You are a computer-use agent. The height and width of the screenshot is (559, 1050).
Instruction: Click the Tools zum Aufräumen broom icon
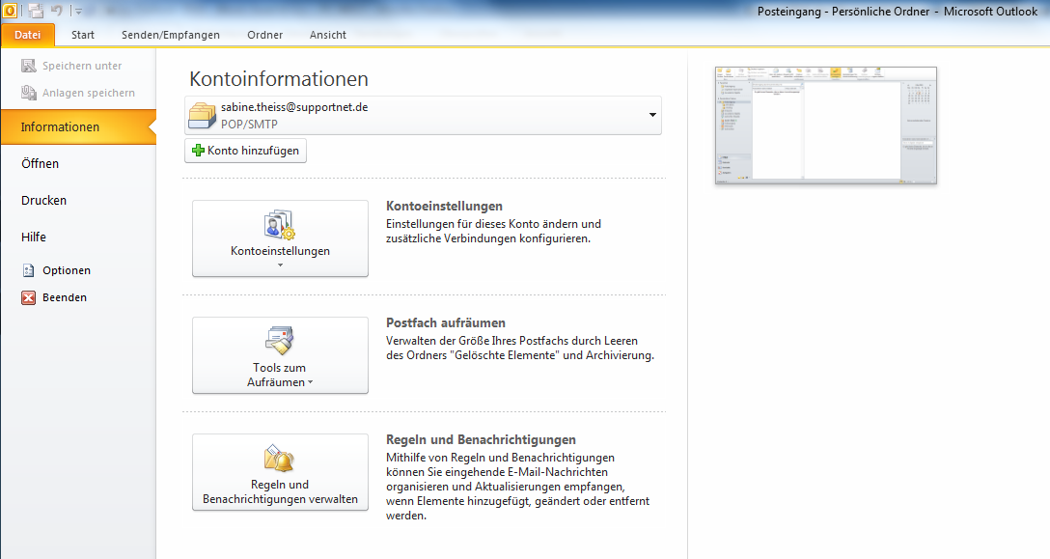tap(280, 340)
